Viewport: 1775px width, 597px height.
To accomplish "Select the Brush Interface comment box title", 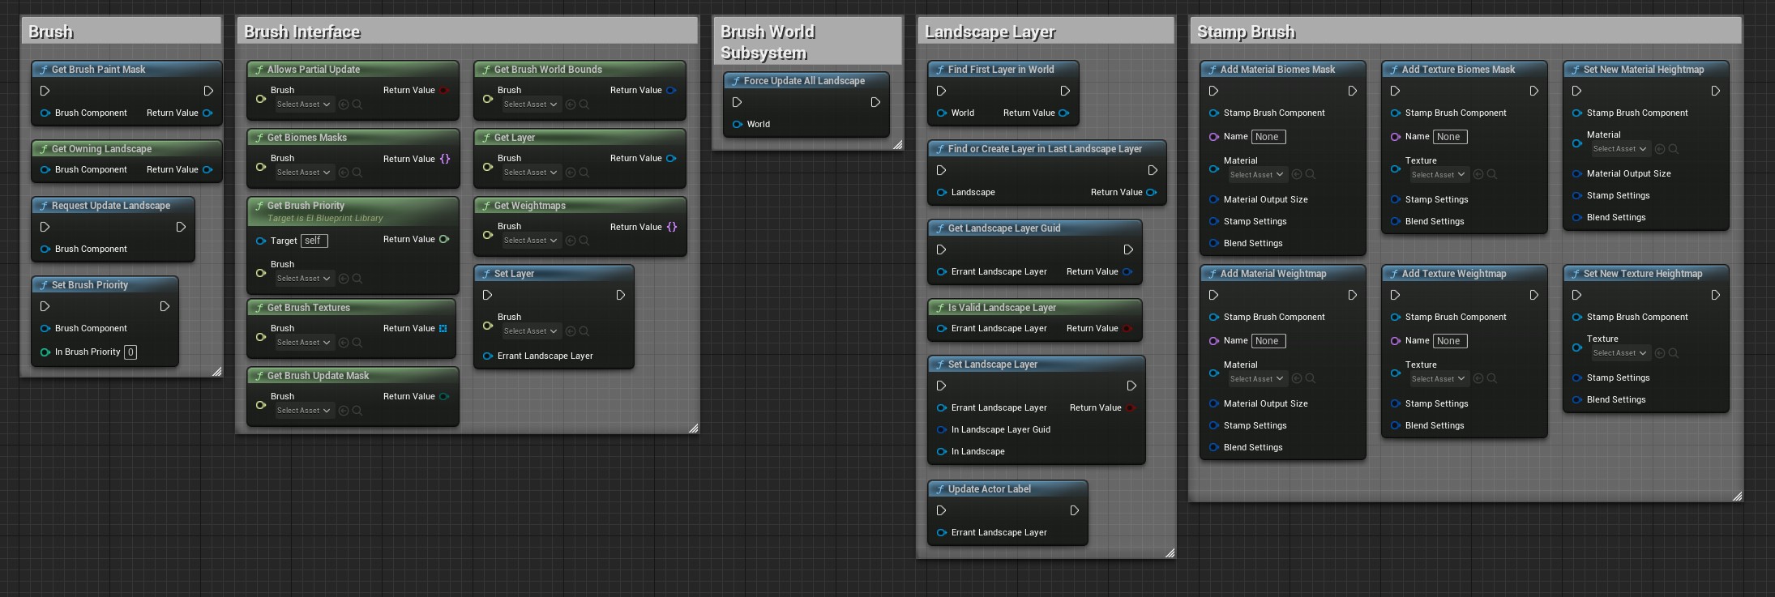I will point(467,31).
